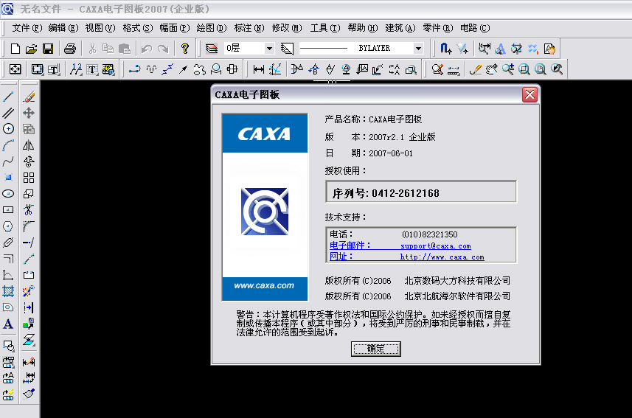Viewport: 632px width, 418px height.
Task: Open the 视图(V) menu
Action: [100, 28]
